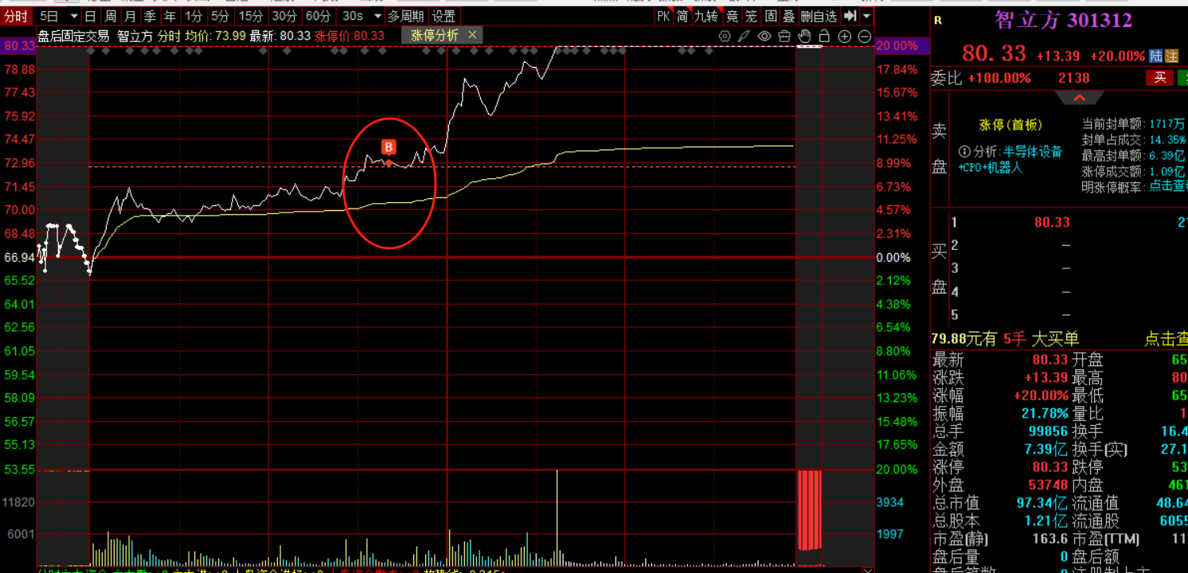This screenshot has width=1188, height=573.
Task: Select the drawing pen tool
Action: [744, 36]
